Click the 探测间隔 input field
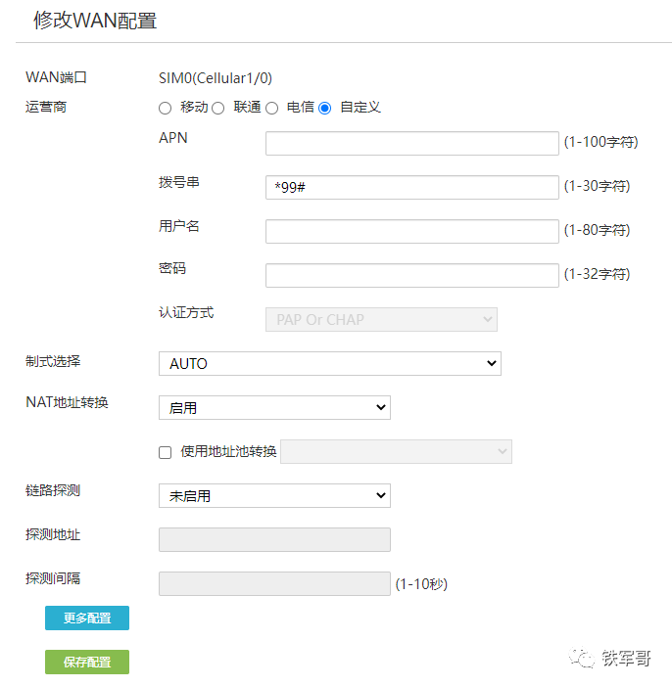Viewport: 672px width, 687px height. click(274, 584)
